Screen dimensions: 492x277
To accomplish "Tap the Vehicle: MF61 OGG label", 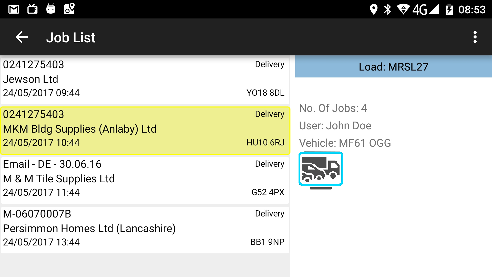I will pos(345,143).
